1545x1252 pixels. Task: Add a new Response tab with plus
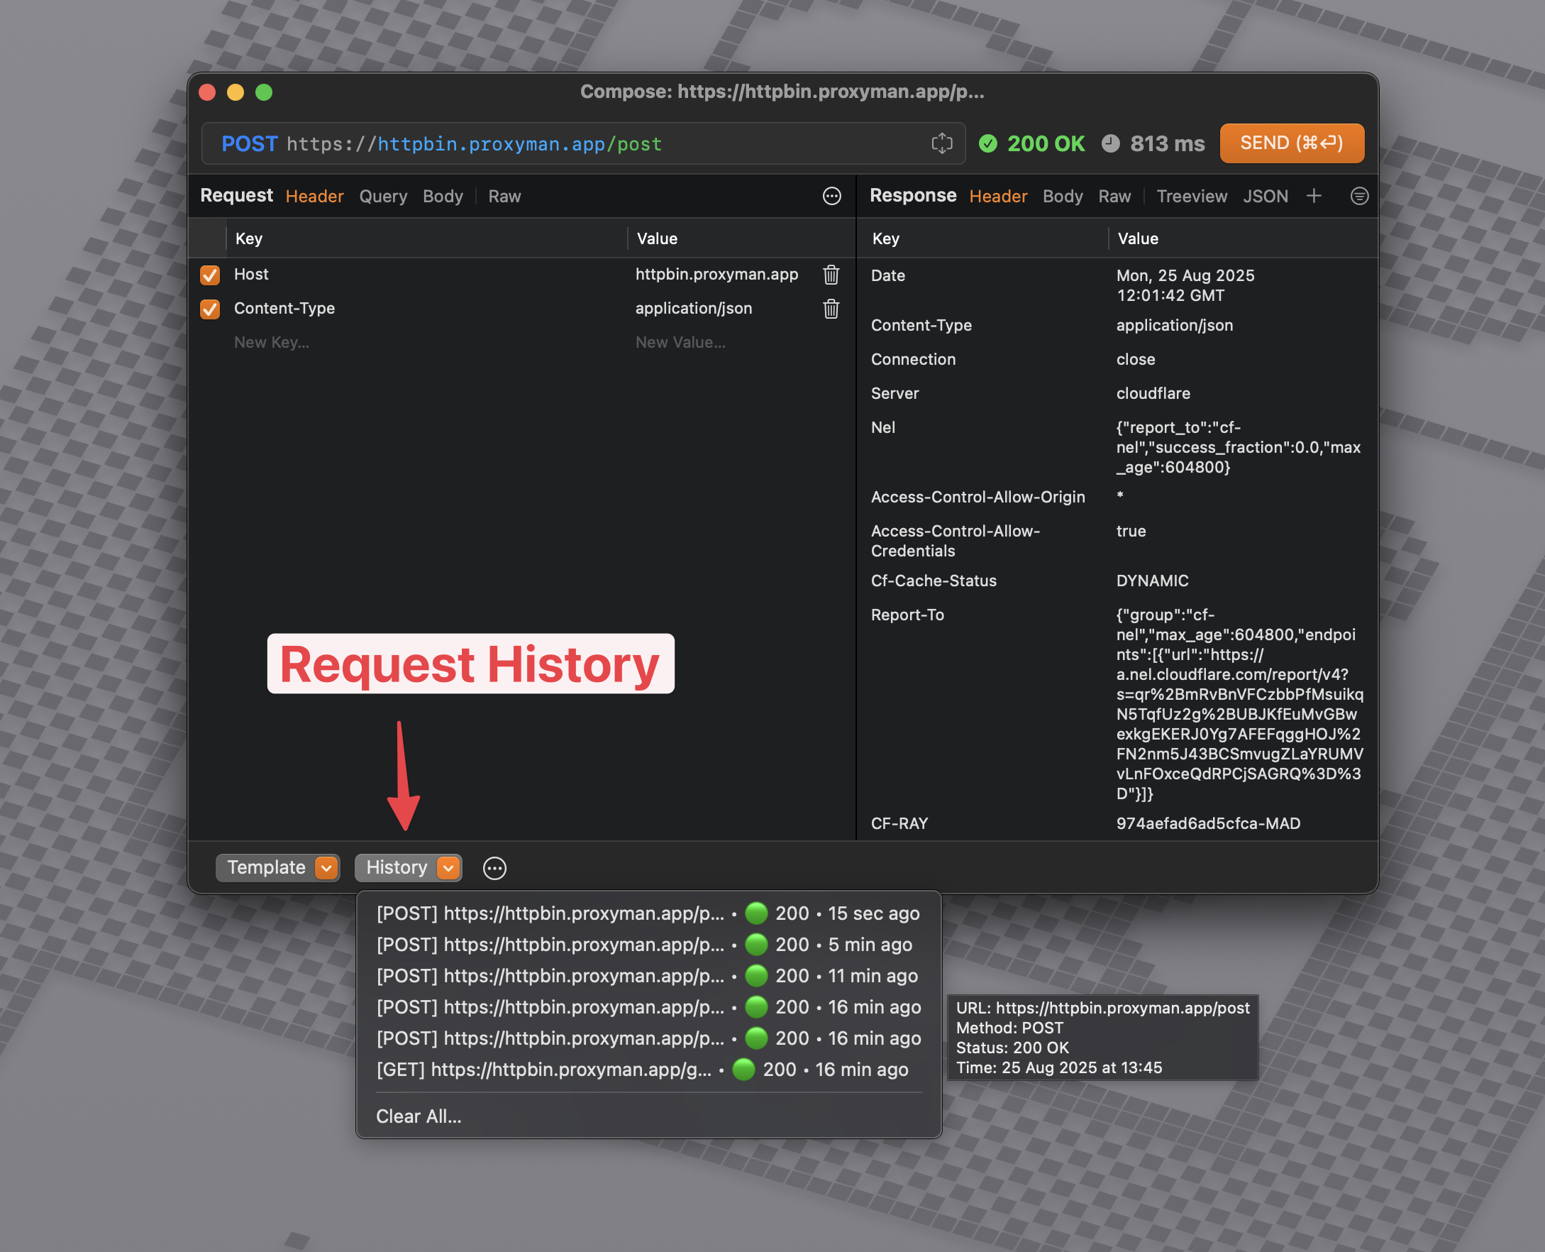(x=1313, y=196)
